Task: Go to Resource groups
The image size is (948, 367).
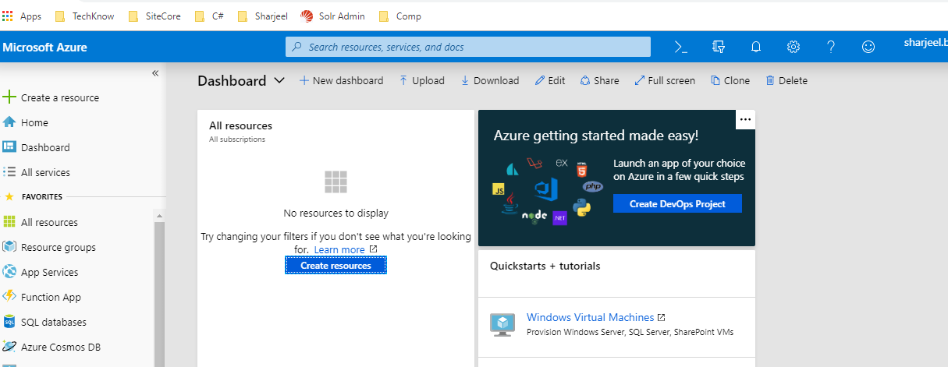Action: point(58,247)
